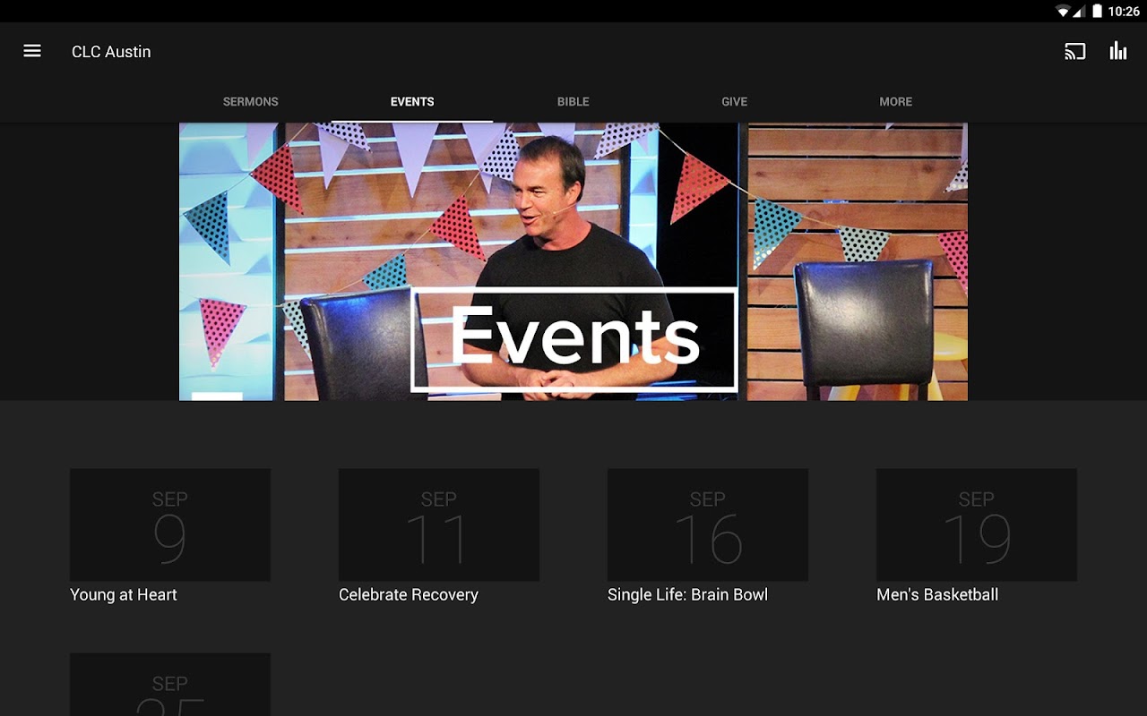Open the audio equalizer bars icon
The width and height of the screenshot is (1147, 716).
tap(1118, 51)
